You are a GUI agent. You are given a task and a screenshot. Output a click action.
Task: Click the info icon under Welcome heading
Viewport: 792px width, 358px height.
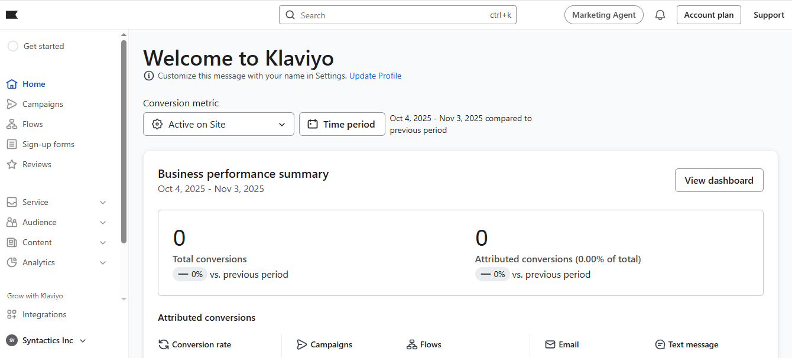point(148,76)
